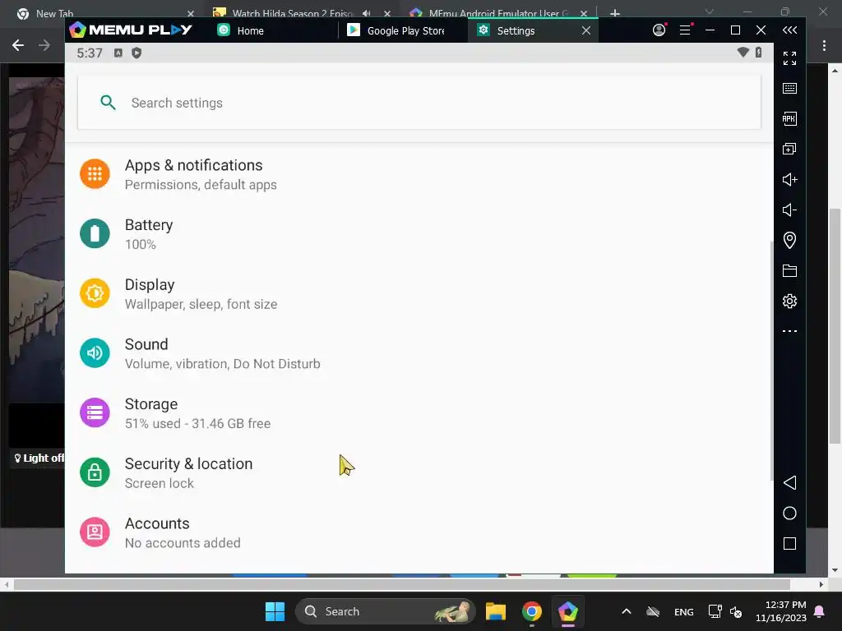
Task: Open Apps & notifications settings
Action: pyautogui.click(x=419, y=174)
